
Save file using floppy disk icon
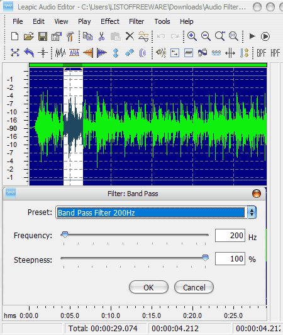pos(43,36)
